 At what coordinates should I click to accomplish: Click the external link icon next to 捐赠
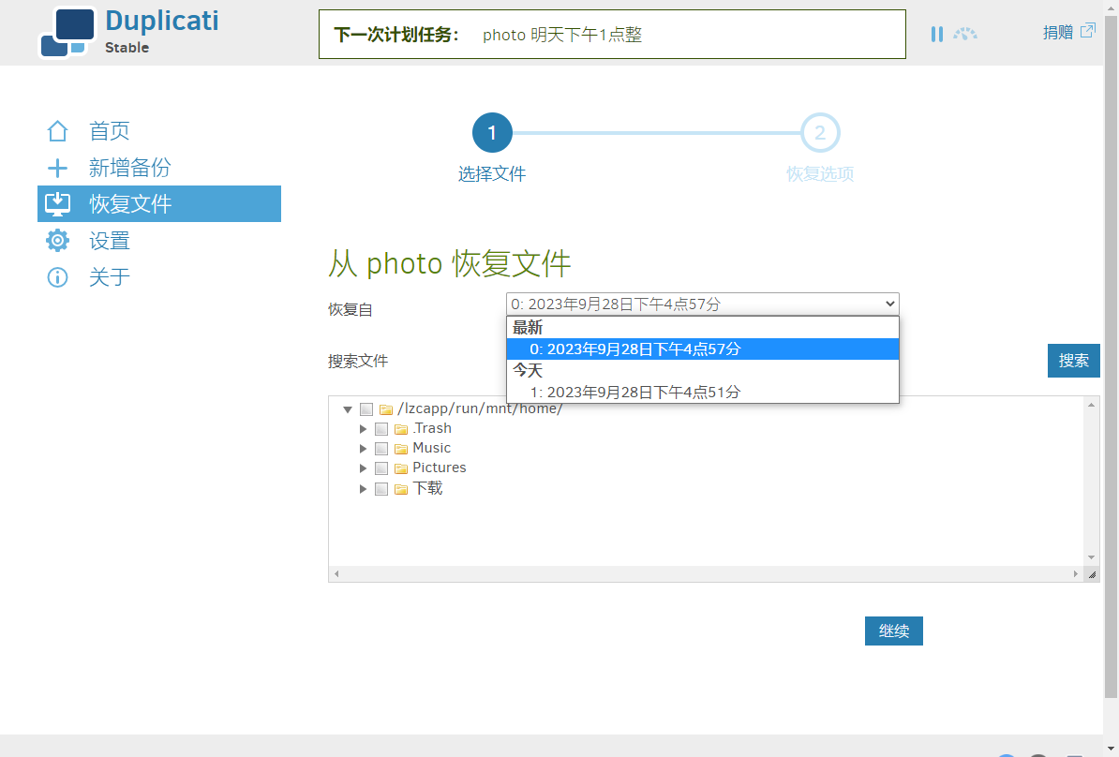click(x=1087, y=31)
